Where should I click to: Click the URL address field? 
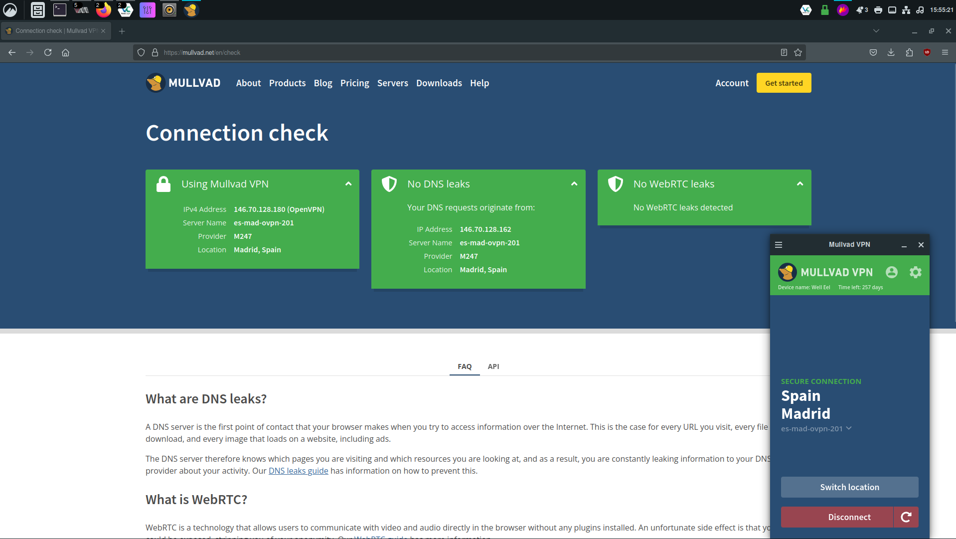[x=469, y=52]
